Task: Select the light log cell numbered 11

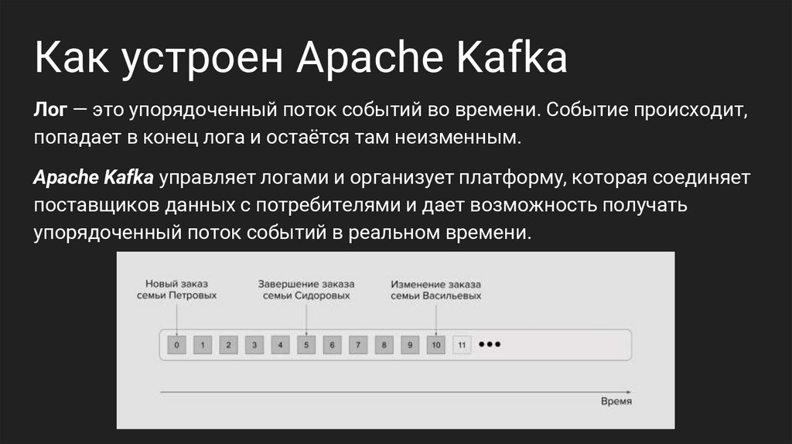Action: click(462, 345)
